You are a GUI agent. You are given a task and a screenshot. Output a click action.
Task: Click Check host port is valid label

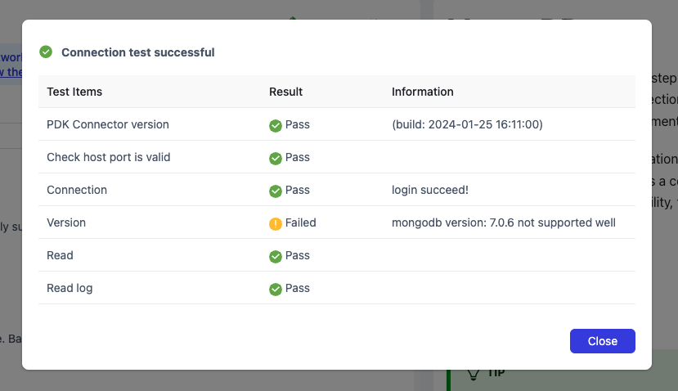pyautogui.click(x=108, y=157)
